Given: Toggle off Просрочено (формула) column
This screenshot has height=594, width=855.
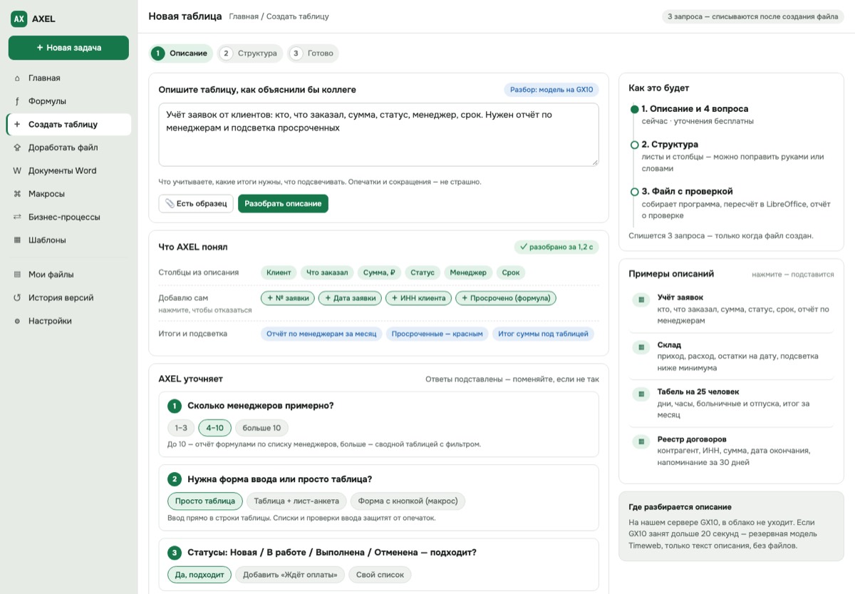Looking at the screenshot, I should click(x=506, y=298).
